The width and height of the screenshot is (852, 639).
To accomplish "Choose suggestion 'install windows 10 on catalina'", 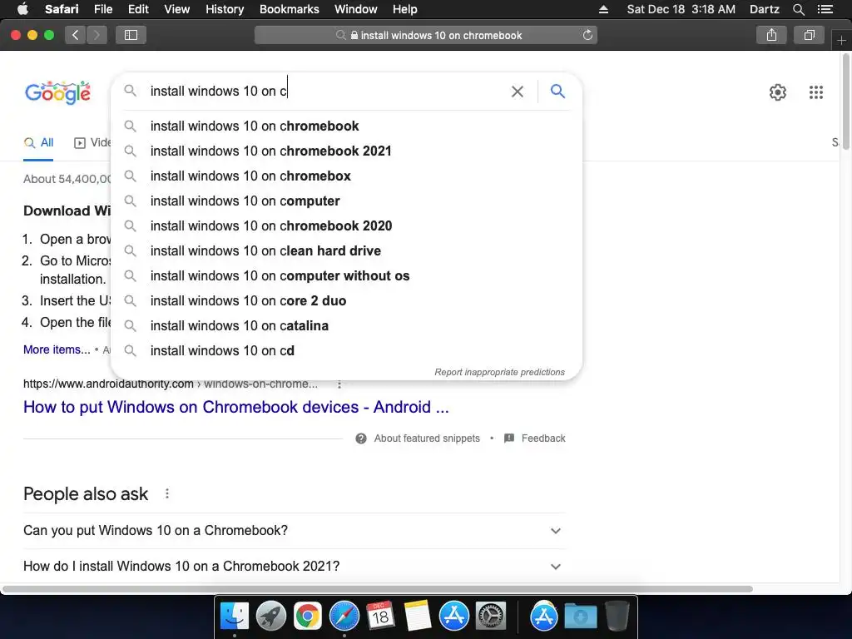I will [346, 326].
